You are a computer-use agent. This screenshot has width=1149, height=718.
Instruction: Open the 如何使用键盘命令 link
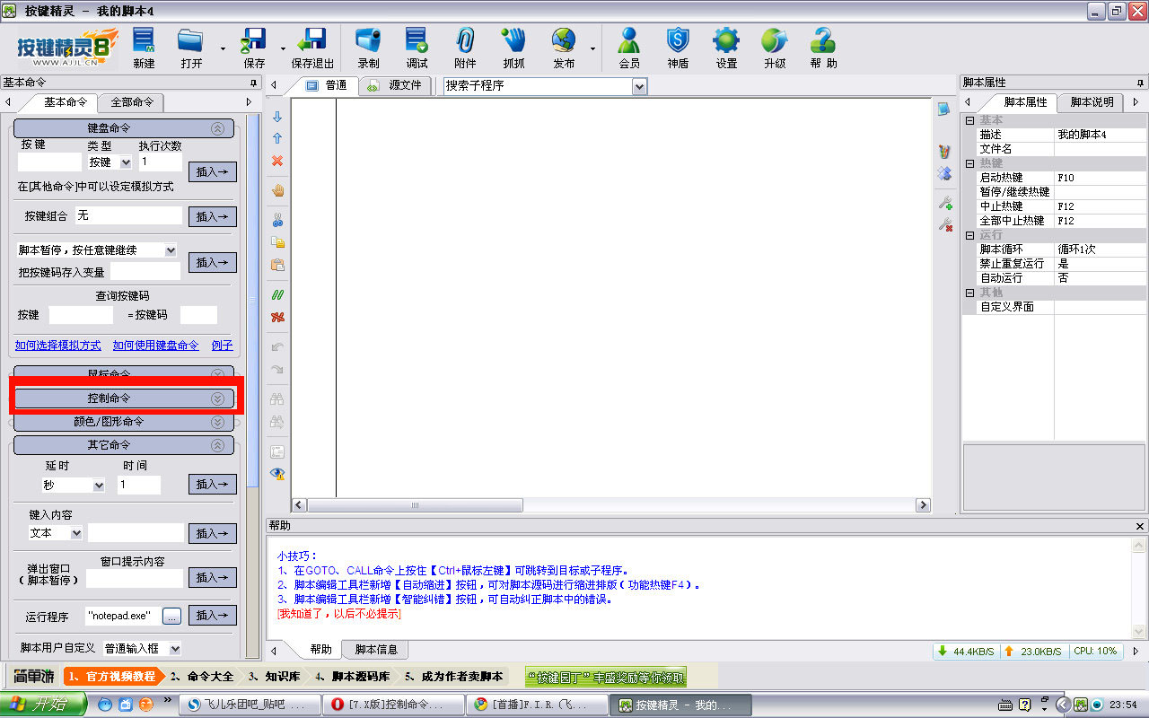pos(155,346)
